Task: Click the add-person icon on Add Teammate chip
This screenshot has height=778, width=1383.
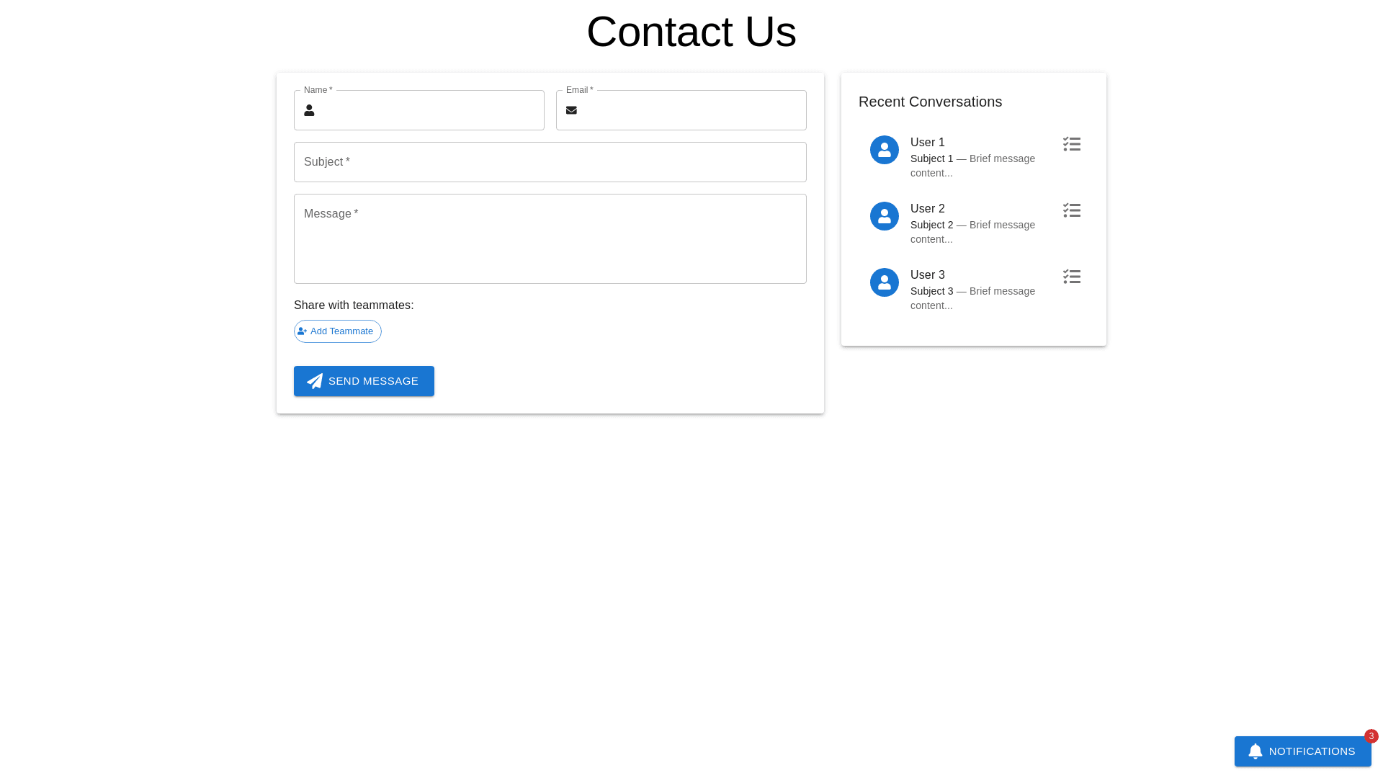Action: pos(303,331)
